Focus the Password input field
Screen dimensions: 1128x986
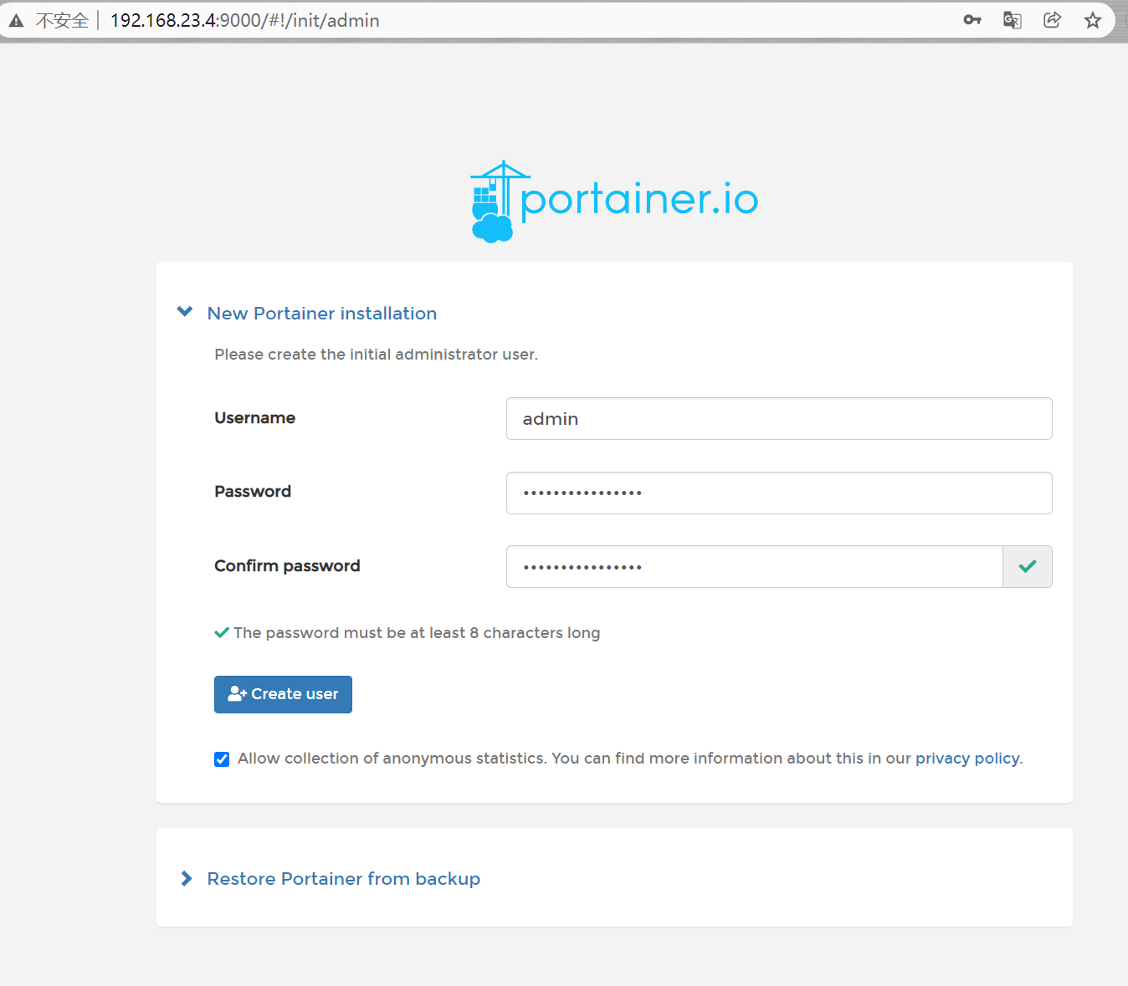(x=779, y=493)
